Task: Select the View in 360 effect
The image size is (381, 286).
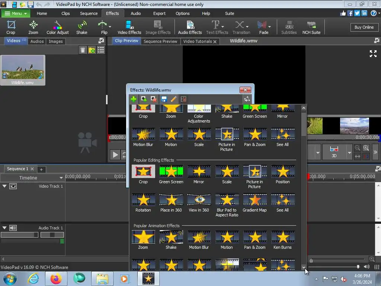Action: tap(199, 203)
